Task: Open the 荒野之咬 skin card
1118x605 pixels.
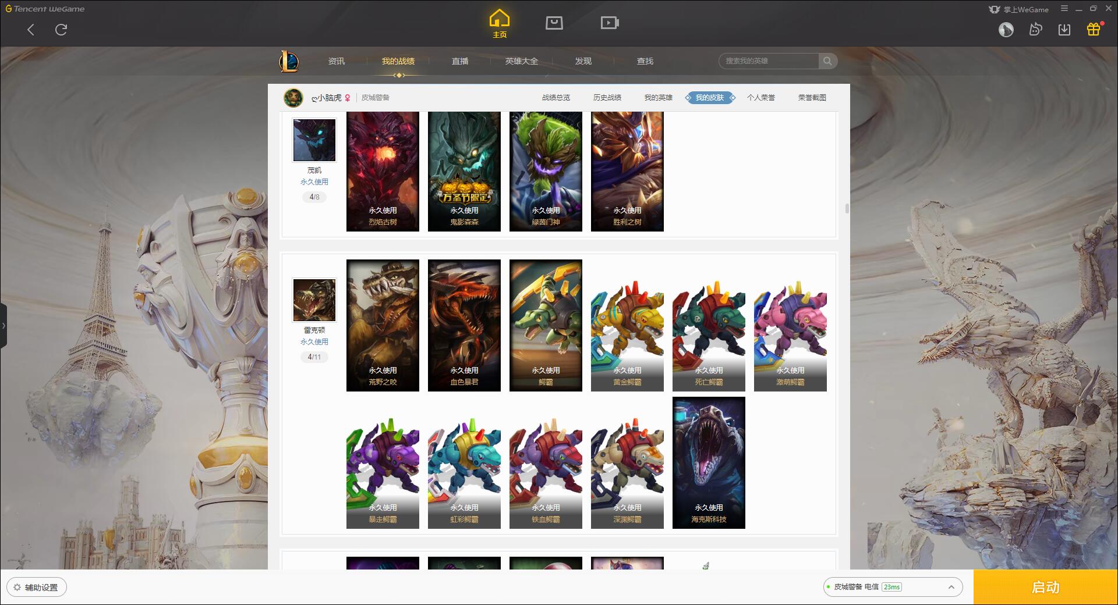Action: [x=383, y=326]
